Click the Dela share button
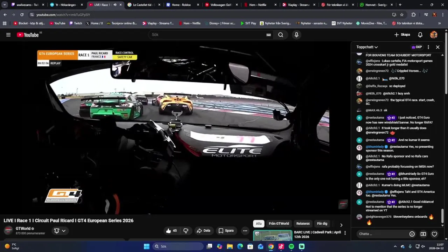Image resolution: width=448 pixels, height=252 pixels. (x=203, y=231)
